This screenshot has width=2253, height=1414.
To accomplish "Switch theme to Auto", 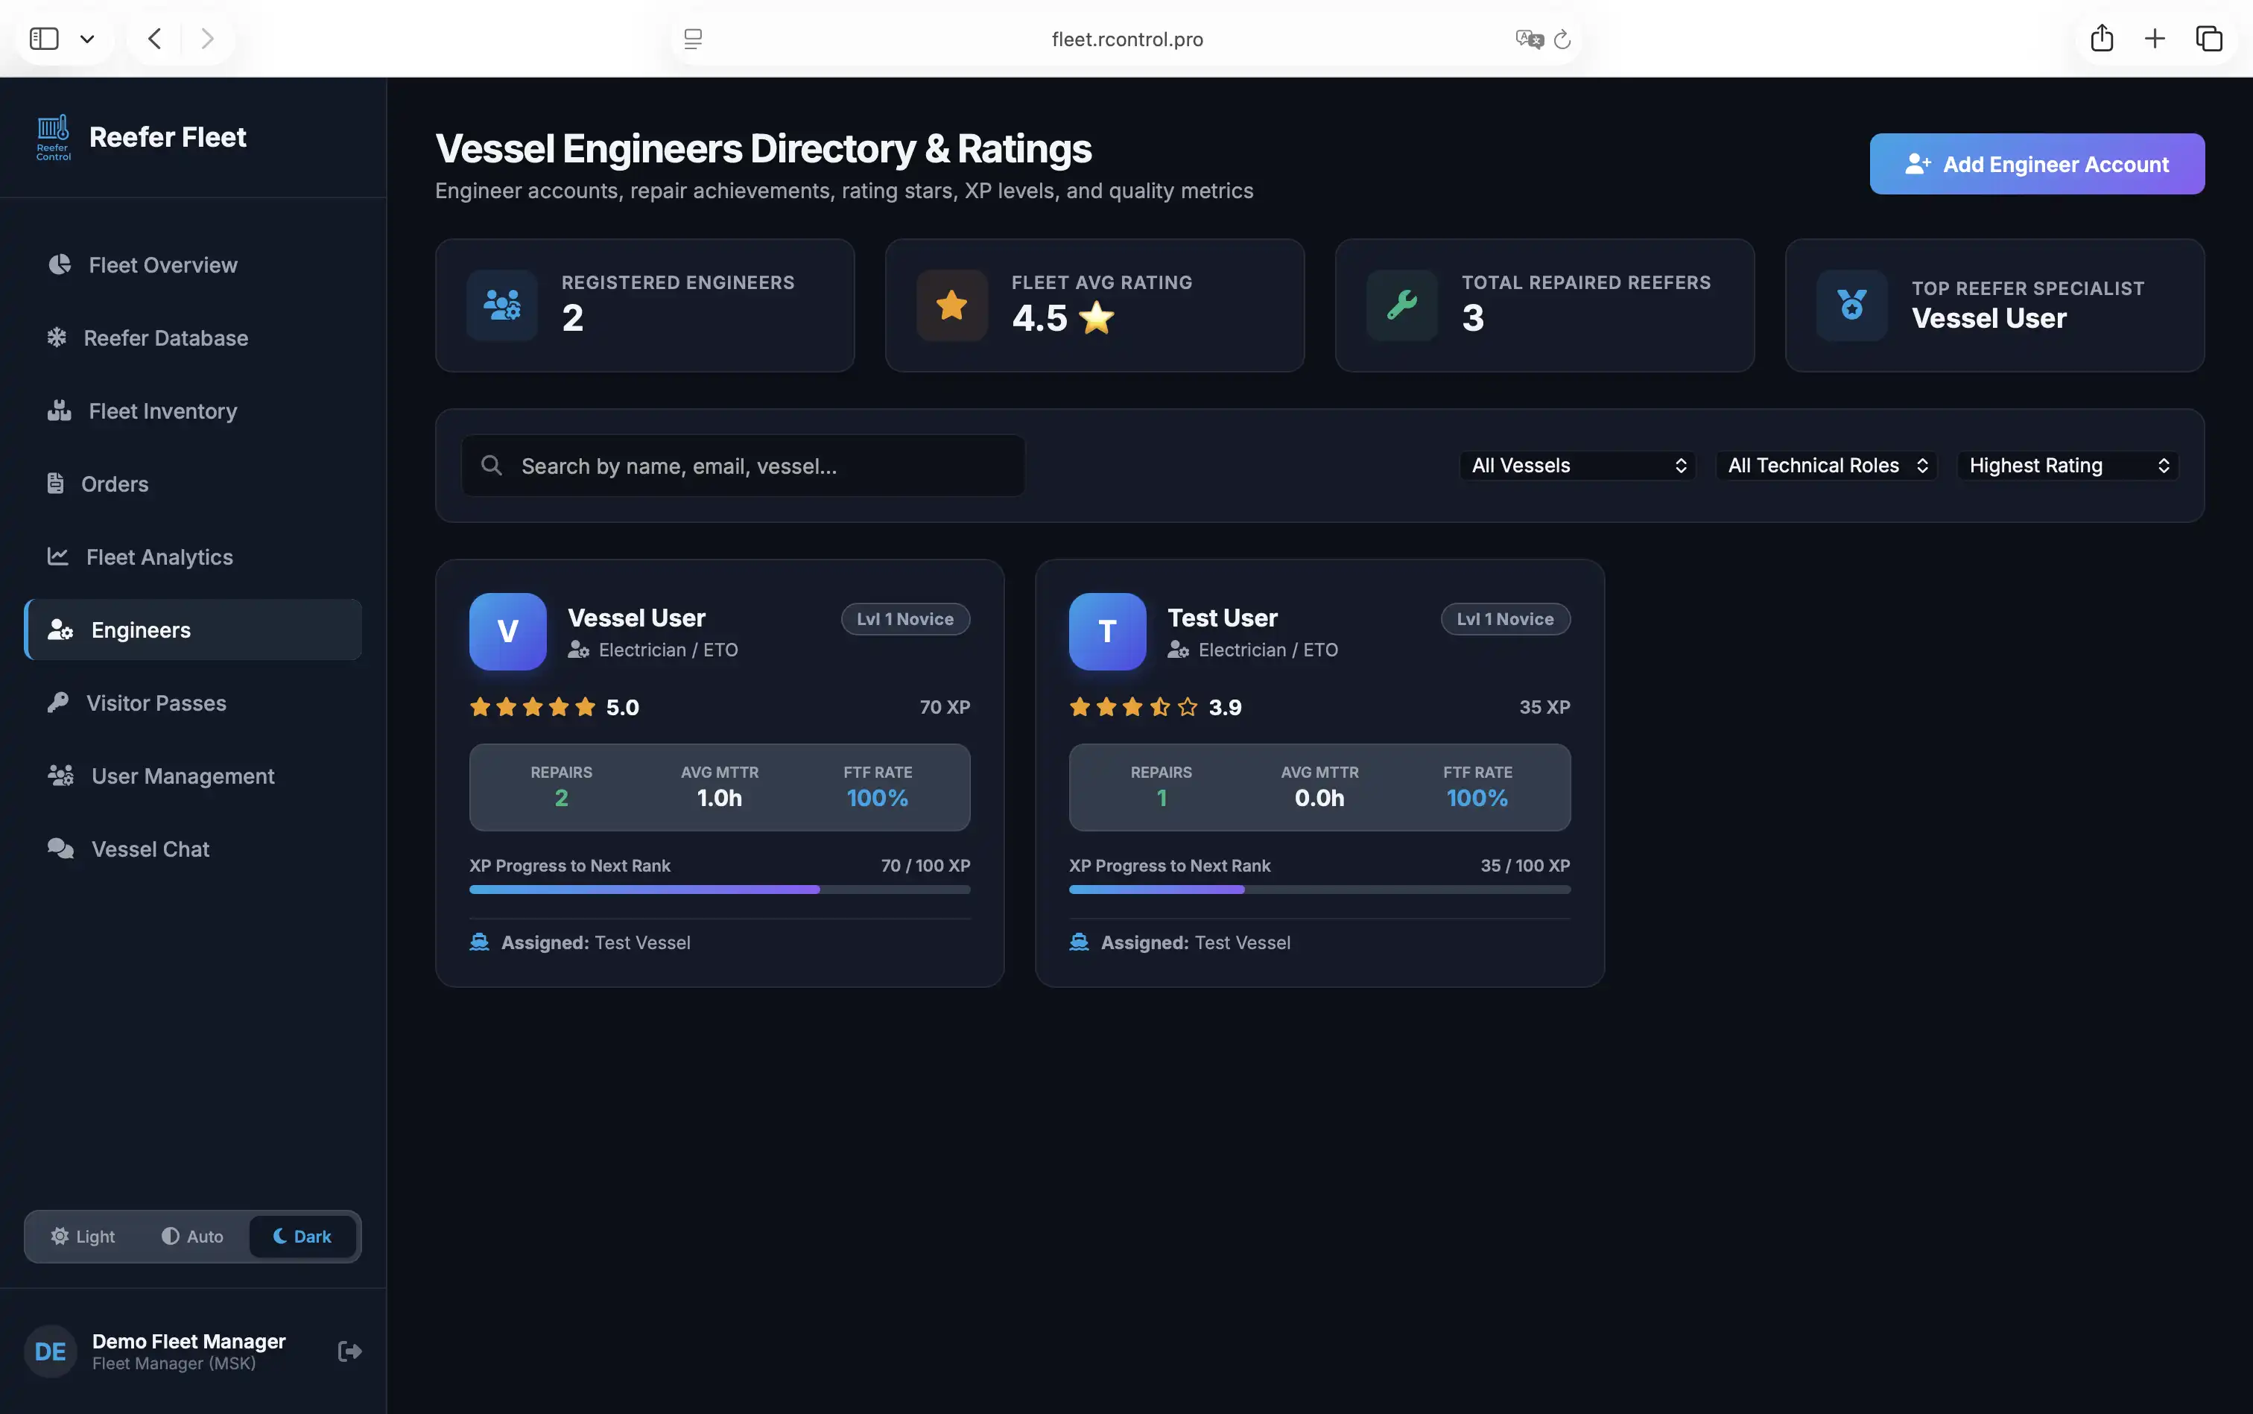I will [193, 1236].
